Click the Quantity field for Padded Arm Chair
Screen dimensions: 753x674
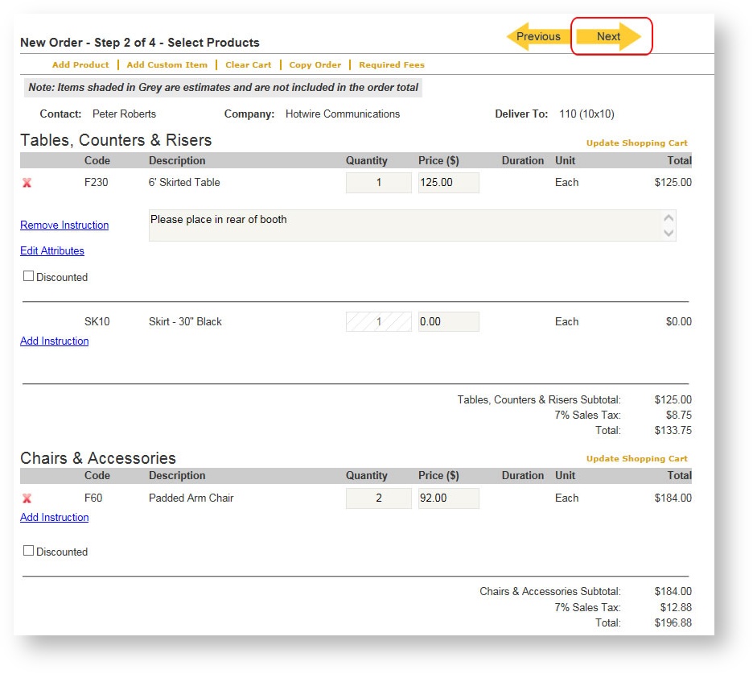click(378, 498)
